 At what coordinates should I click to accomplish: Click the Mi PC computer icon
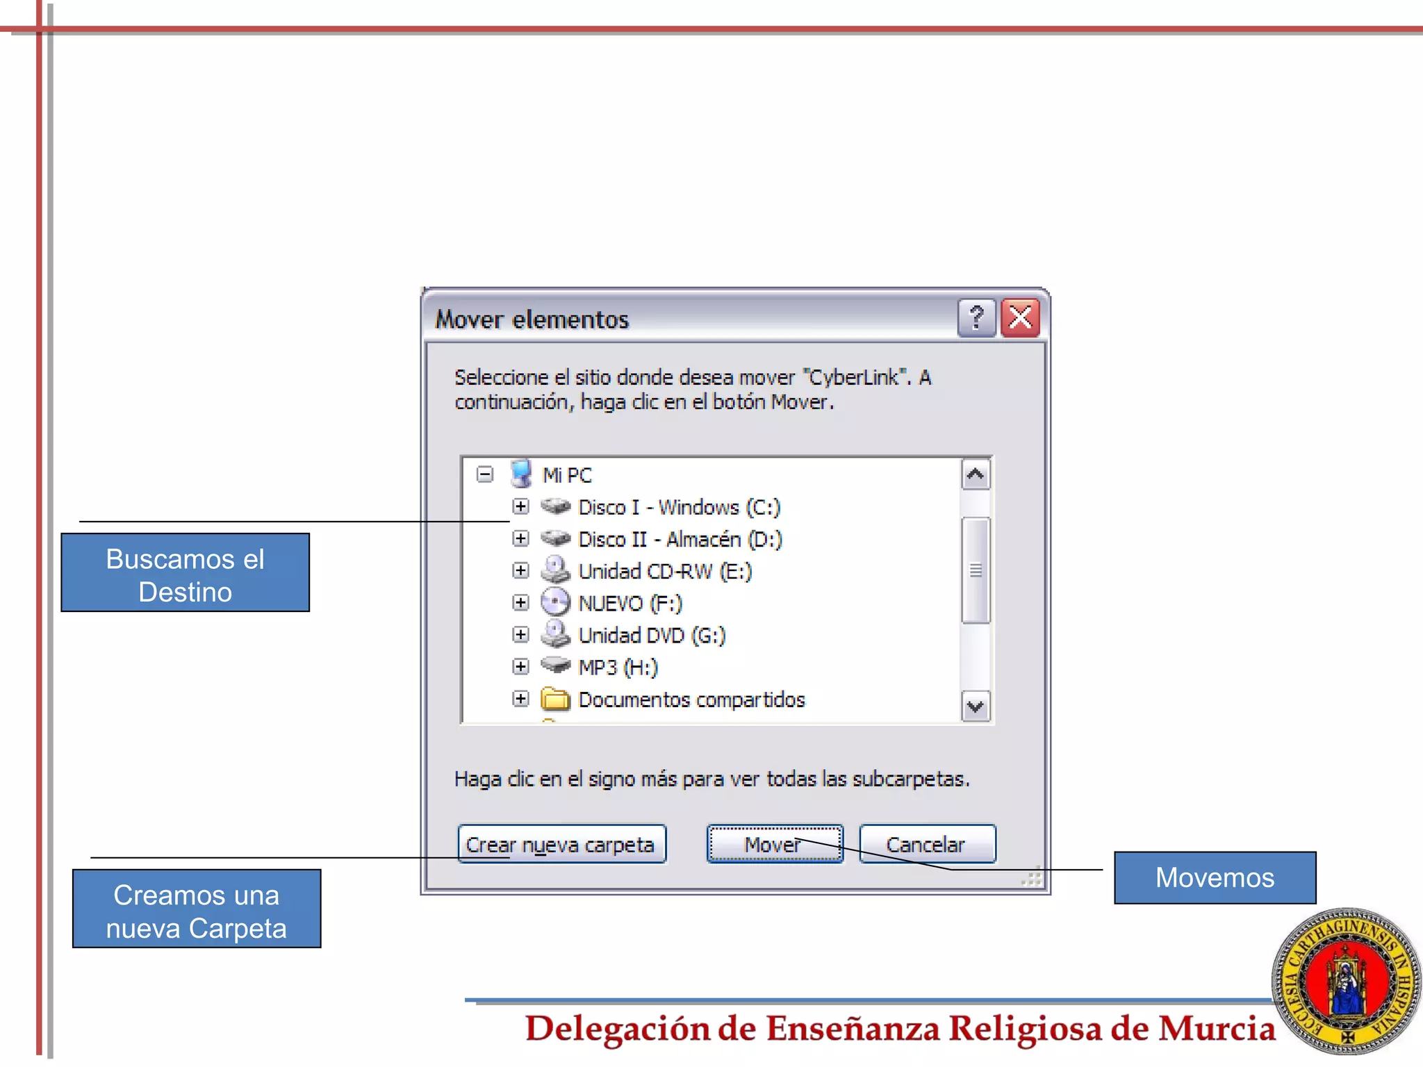pyautogui.click(x=521, y=474)
